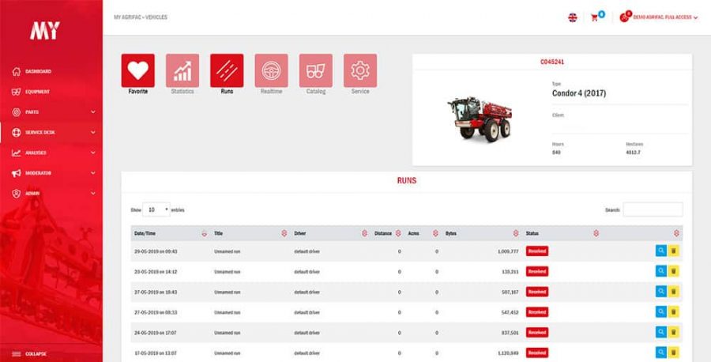The height and width of the screenshot is (362, 711).
Task: Open the shopping cart
Action: [x=594, y=17]
